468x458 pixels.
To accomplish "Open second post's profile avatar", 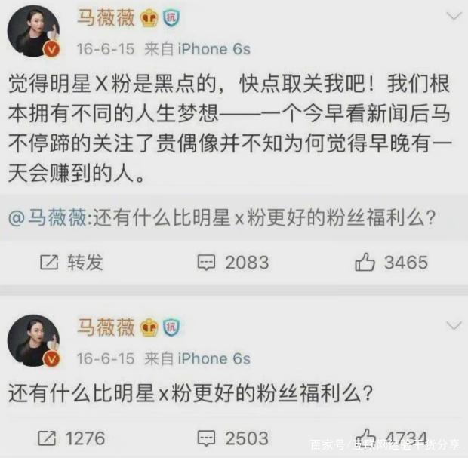I will (x=33, y=340).
